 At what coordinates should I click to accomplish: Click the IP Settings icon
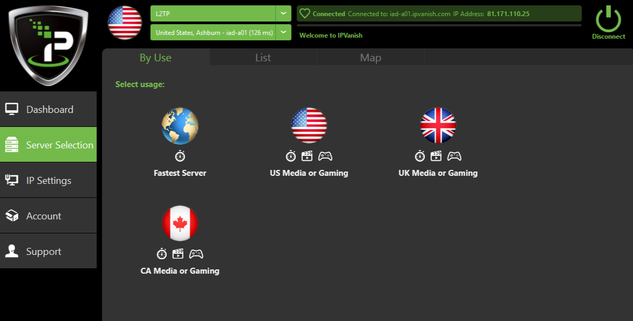pyautogui.click(x=12, y=180)
